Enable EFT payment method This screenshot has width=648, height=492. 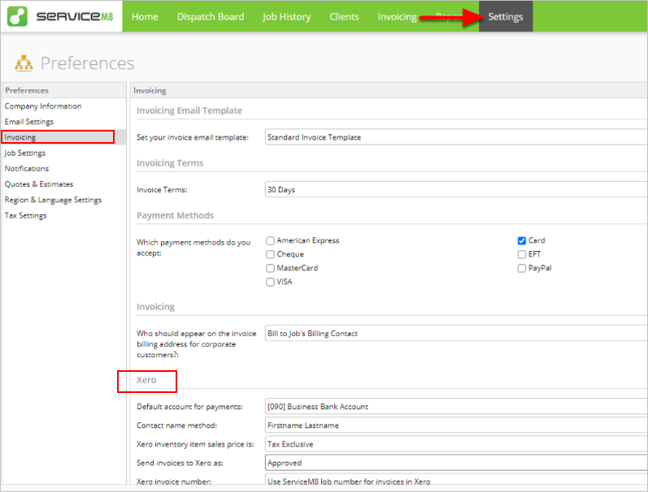pyautogui.click(x=521, y=254)
